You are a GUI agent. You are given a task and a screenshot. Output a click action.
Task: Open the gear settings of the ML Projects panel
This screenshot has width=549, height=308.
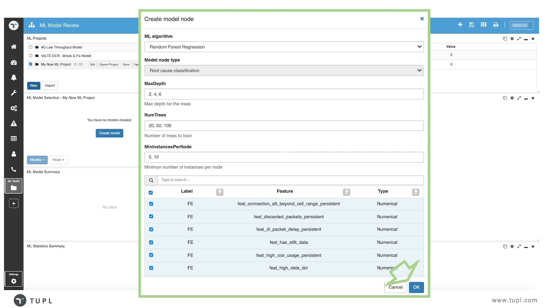click(x=512, y=38)
